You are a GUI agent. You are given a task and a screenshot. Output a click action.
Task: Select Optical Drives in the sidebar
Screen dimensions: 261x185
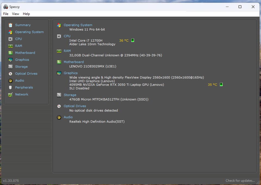[26, 74]
